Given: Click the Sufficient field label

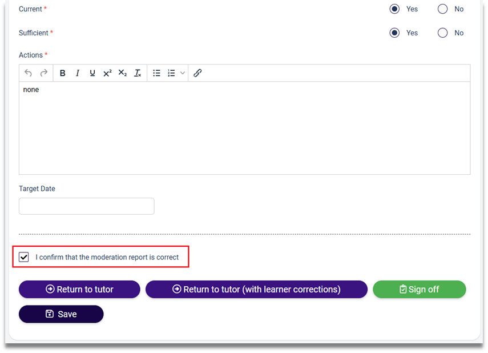Looking at the screenshot, I should 34,33.
